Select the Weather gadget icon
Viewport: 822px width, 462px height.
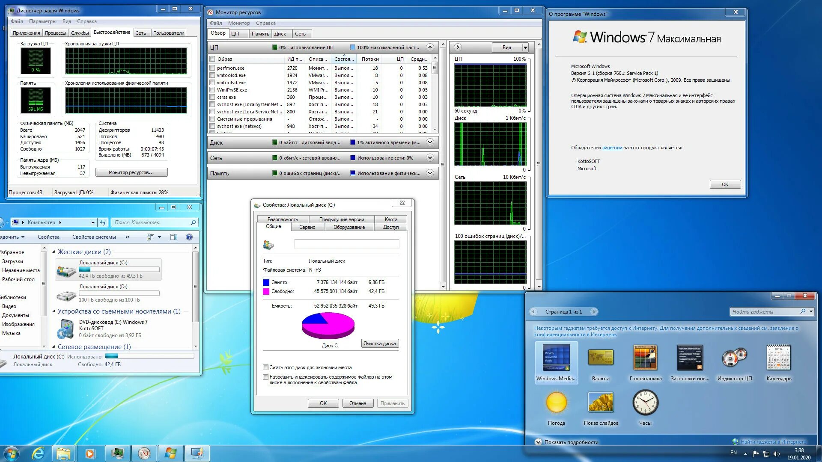[x=556, y=403]
